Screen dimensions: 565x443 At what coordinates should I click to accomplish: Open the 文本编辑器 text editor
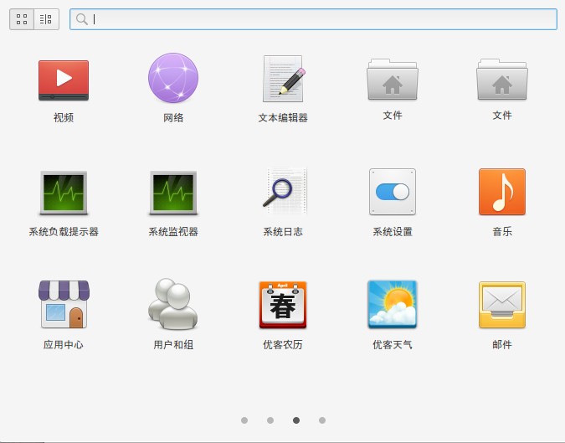(x=283, y=79)
